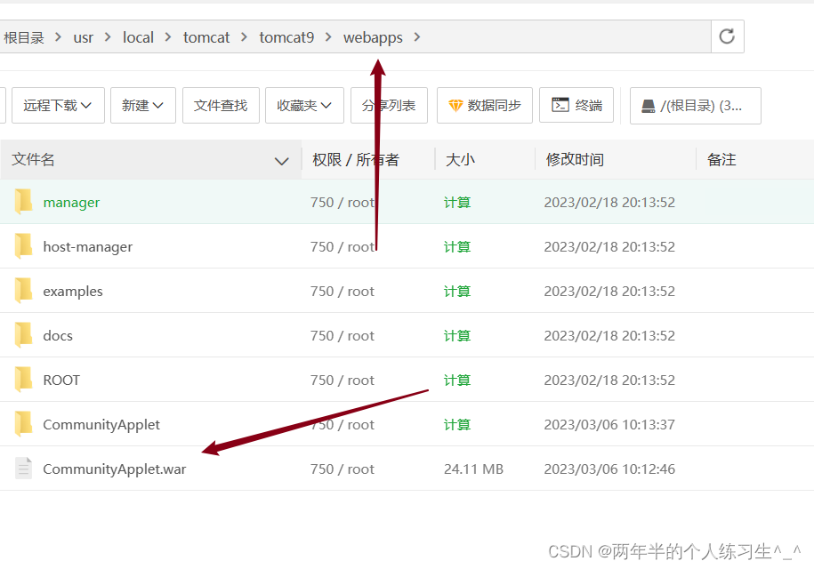Screen dimensions: 814x569
Task: Go to tomcat in breadcrumb path
Action: pyautogui.click(x=206, y=37)
